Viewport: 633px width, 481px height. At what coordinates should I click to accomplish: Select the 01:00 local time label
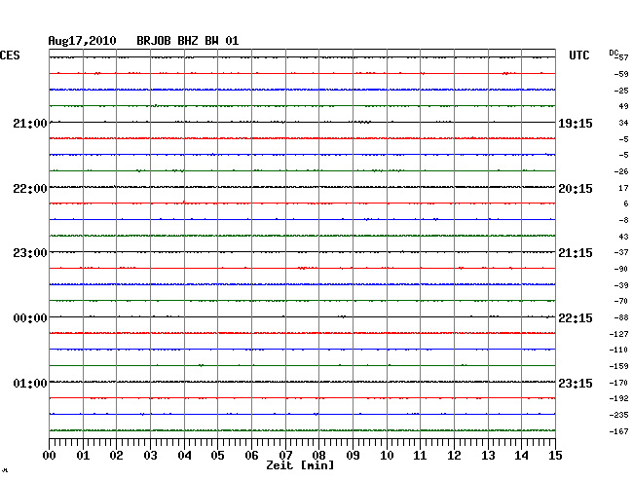pos(30,383)
